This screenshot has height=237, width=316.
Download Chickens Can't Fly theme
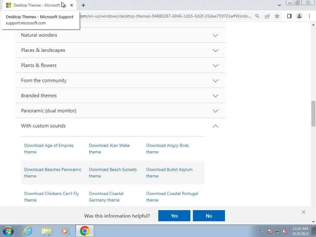pos(52,197)
